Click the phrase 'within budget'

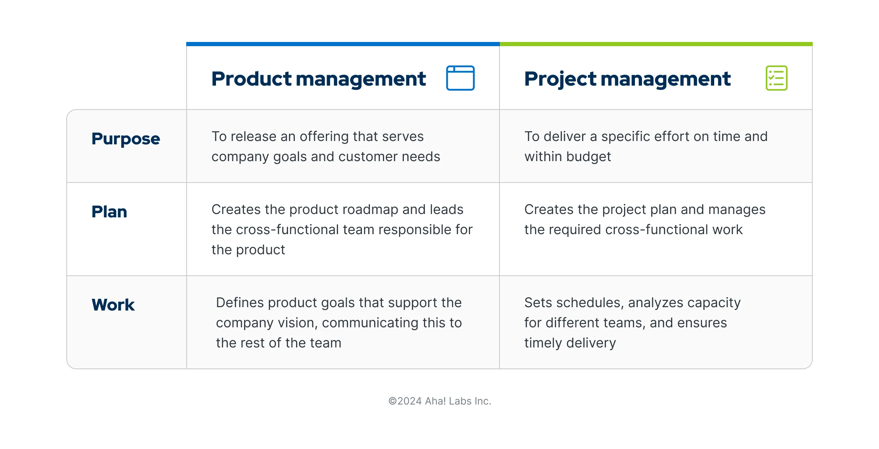567,157
